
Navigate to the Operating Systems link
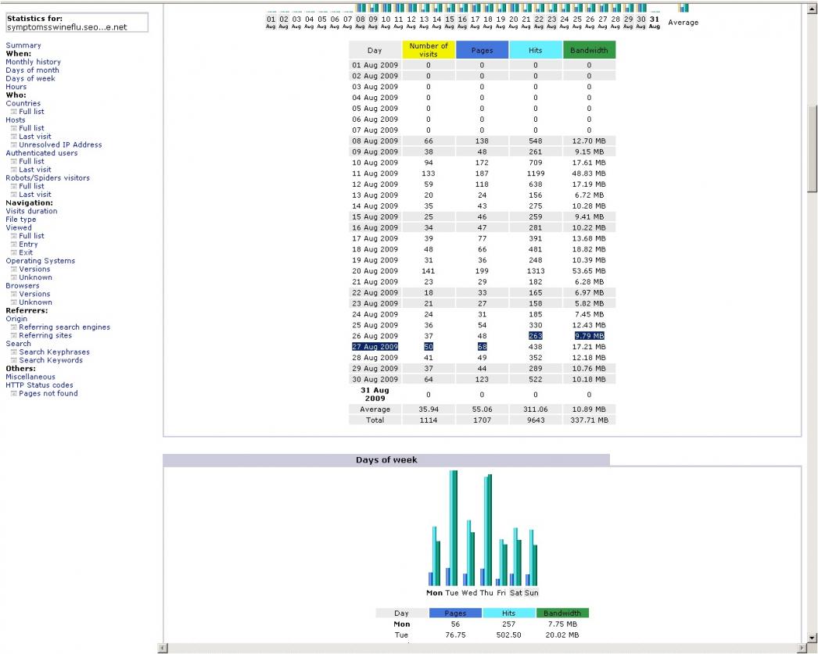41,261
